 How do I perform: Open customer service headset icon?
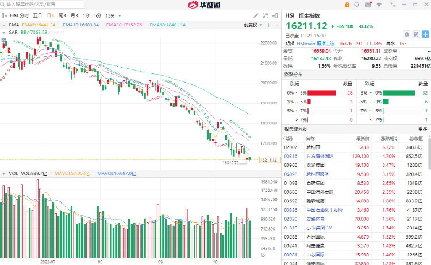coord(357,5)
